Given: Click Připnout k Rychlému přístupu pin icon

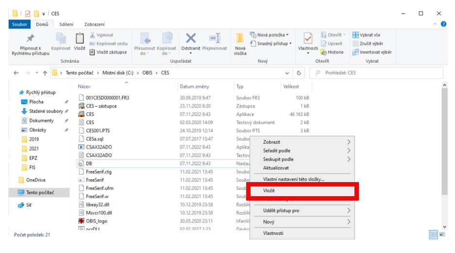Looking at the screenshot, I should coord(30,38).
